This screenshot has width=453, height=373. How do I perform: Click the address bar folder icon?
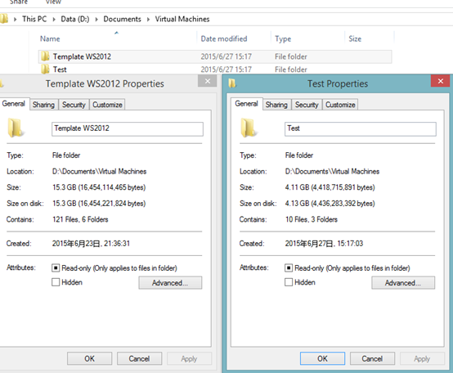click(4, 19)
